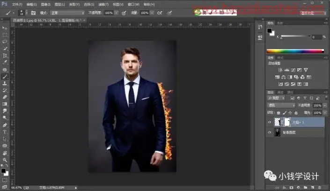This screenshot has width=330, height=191.
Task: Open the 窗口(W) menu
Action: (x=133, y=4)
